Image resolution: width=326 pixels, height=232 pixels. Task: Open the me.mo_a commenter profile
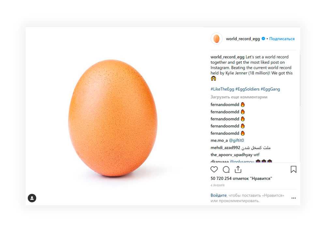point(219,141)
